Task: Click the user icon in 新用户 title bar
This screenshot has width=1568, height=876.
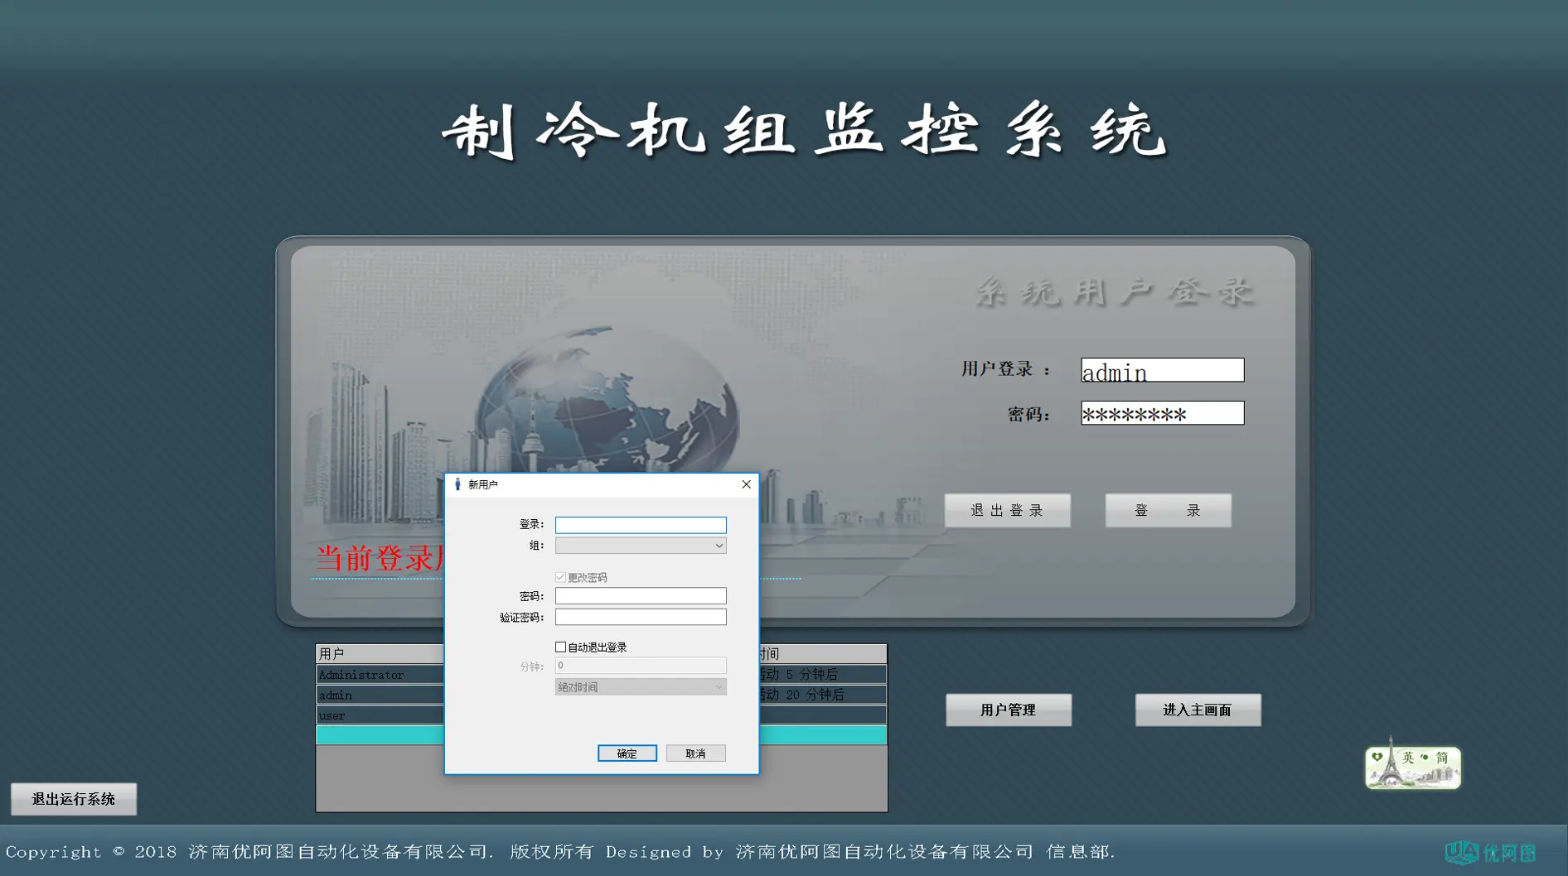Action: point(457,484)
